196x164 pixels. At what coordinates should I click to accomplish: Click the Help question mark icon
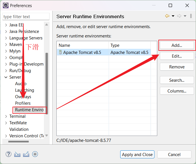tap(9, 154)
